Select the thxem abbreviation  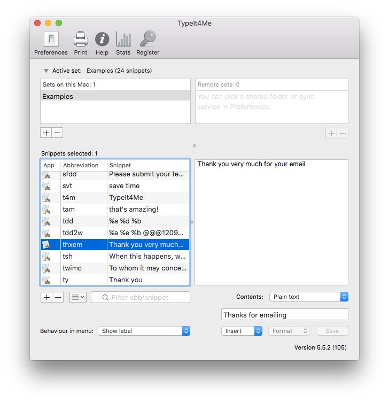(x=73, y=245)
